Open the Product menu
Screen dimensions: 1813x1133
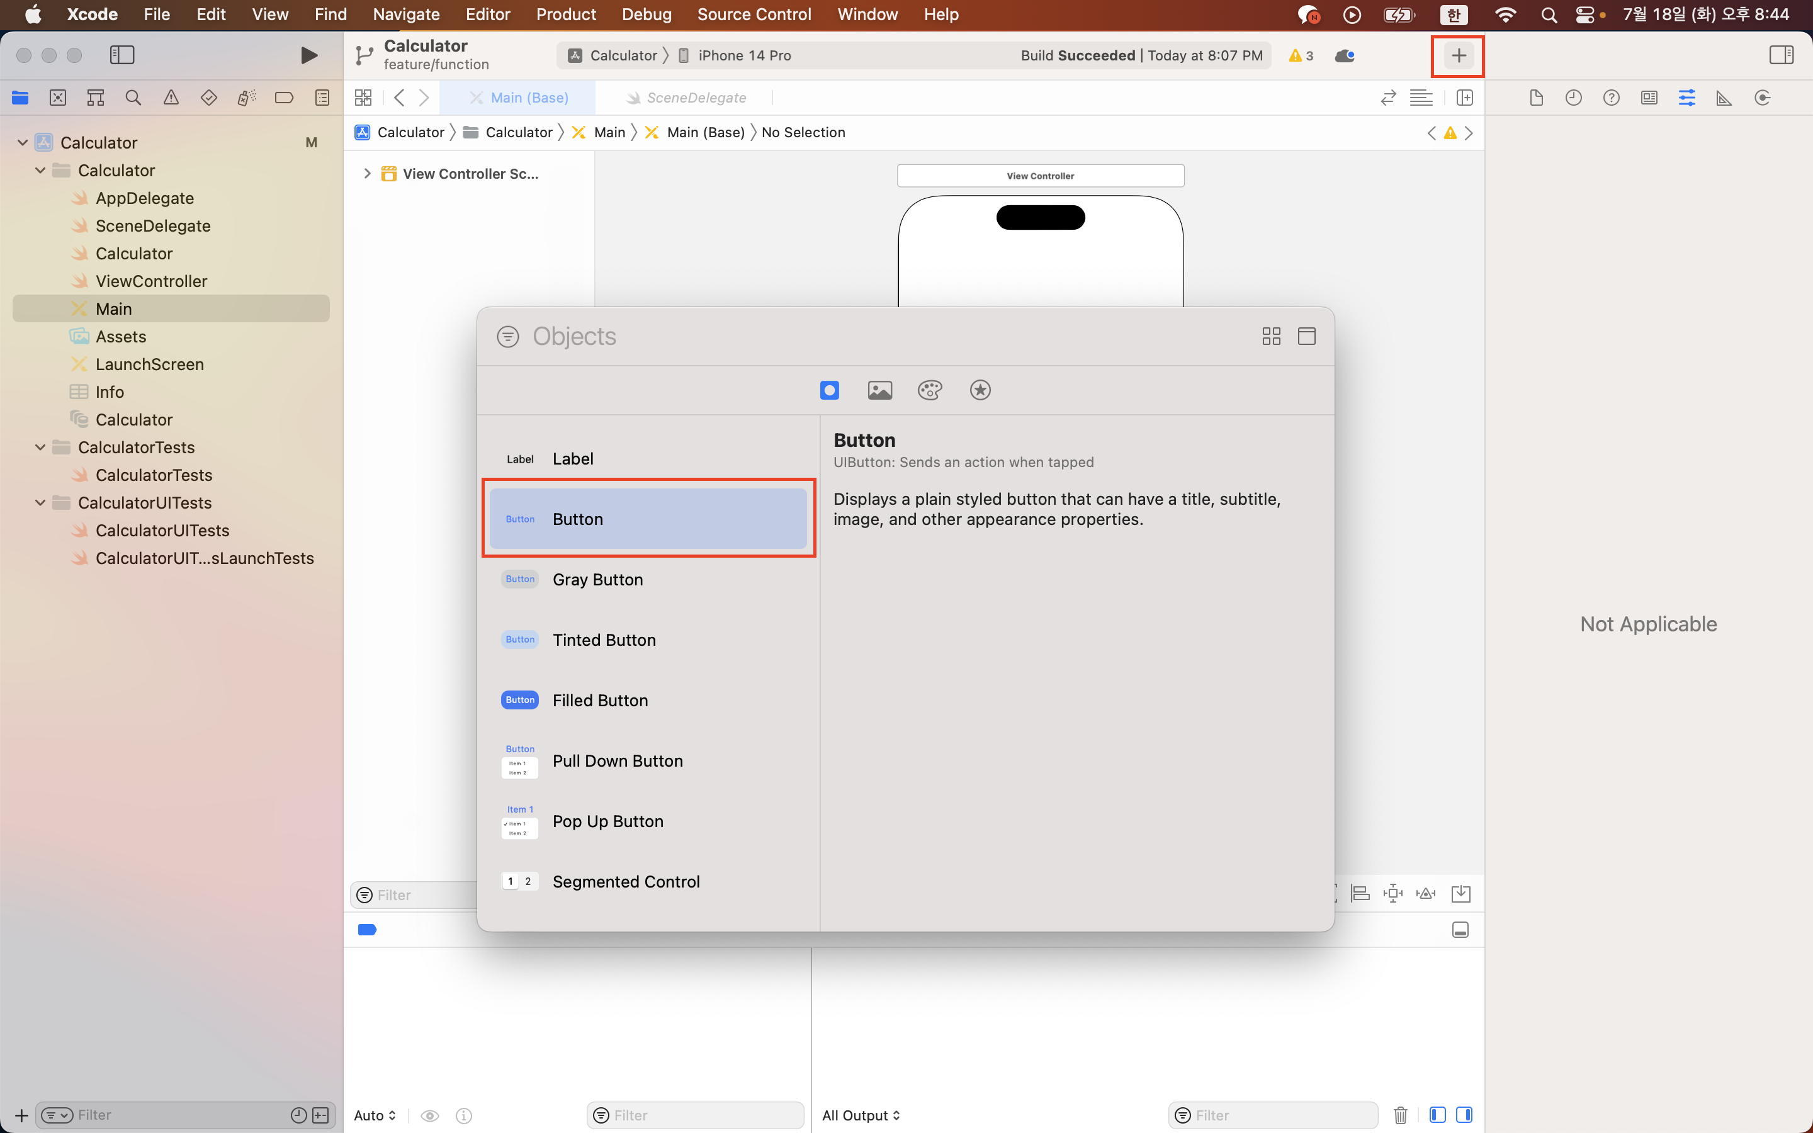point(566,14)
